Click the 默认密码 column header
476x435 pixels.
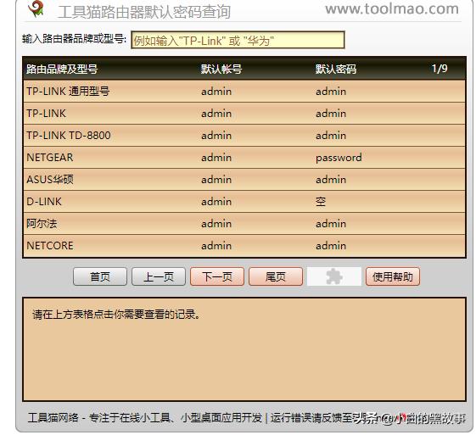coord(336,69)
